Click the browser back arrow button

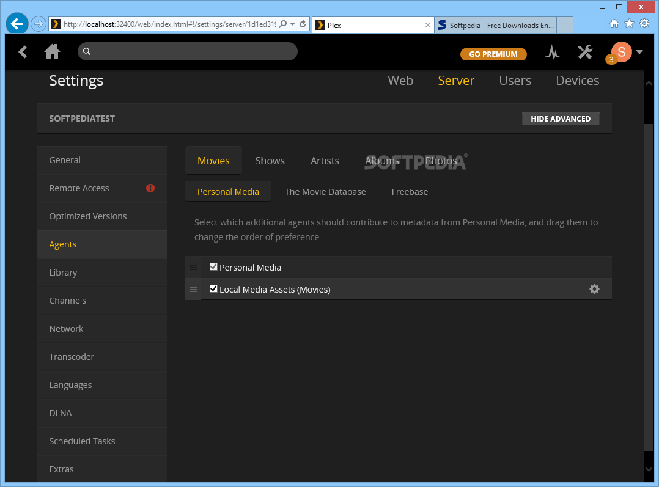point(17,24)
